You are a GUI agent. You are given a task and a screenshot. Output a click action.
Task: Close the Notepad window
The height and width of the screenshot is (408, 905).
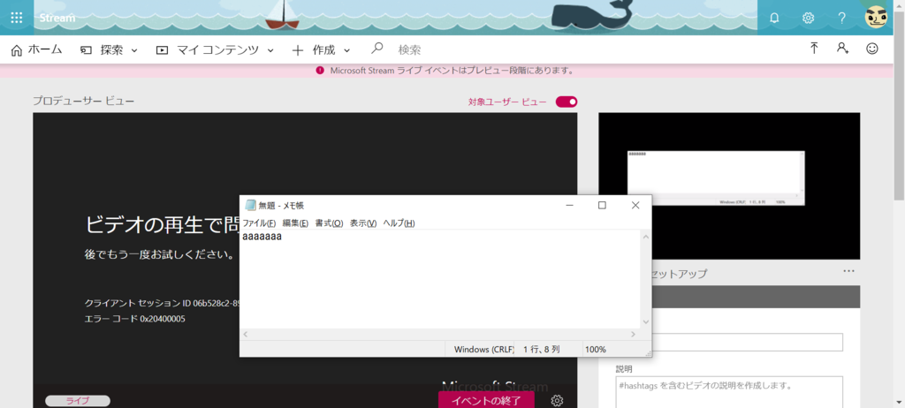click(x=635, y=205)
